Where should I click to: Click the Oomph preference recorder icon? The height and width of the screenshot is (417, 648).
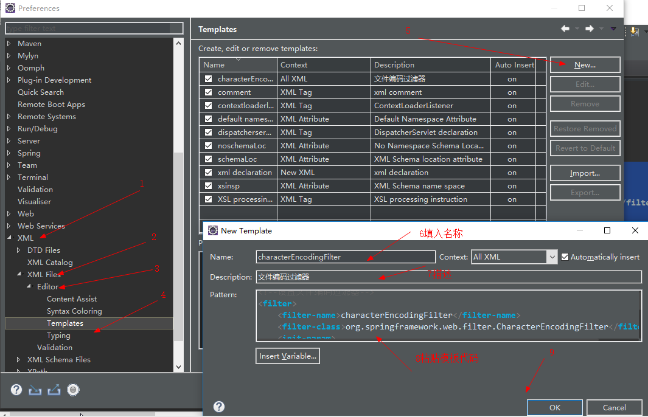73,390
